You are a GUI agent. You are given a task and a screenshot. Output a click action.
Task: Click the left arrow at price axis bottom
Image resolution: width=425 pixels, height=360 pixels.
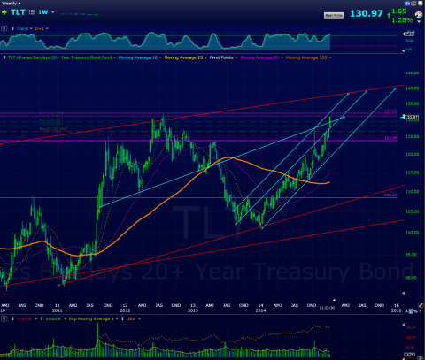point(404,294)
